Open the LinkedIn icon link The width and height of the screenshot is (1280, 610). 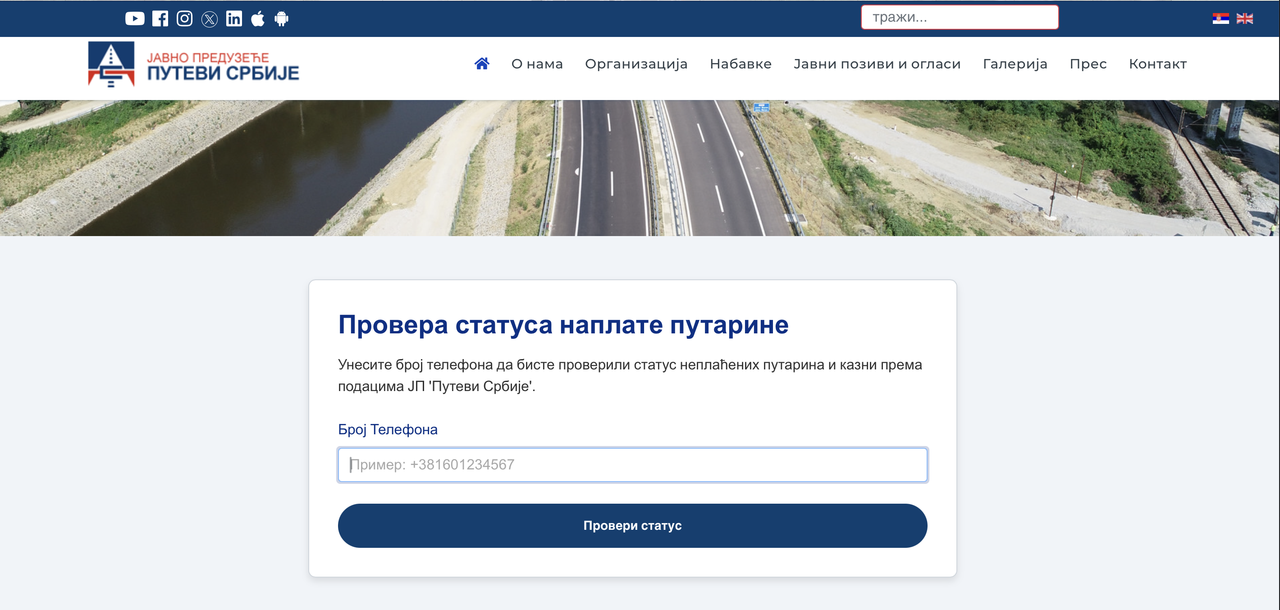234,19
